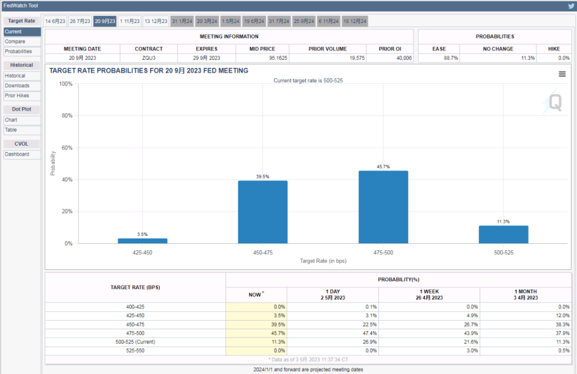Click the chart title text
Viewport: 577px width, 374px height.
coord(149,70)
